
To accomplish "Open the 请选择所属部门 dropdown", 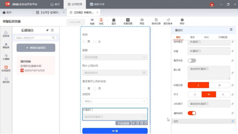I will tap(115, 117).
